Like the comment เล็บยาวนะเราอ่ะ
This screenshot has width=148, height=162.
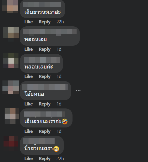[x=29, y=22]
